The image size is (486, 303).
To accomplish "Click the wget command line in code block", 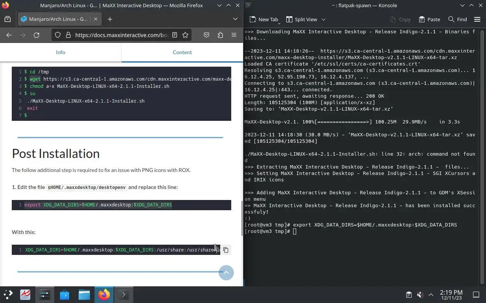I will coord(128,79).
